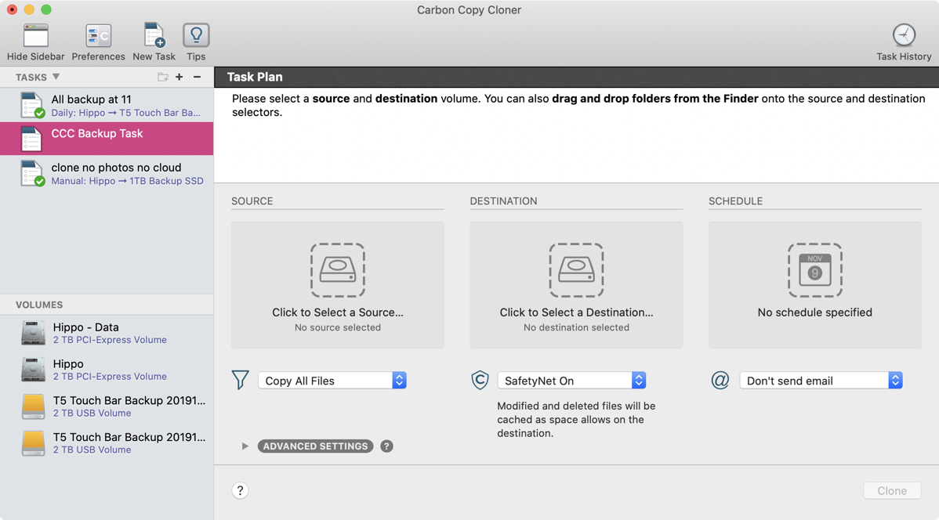Image resolution: width=939 pixels, height=520 pixels.
Task: Toggle the TASKS sort triangle
Action: [56, 77]
